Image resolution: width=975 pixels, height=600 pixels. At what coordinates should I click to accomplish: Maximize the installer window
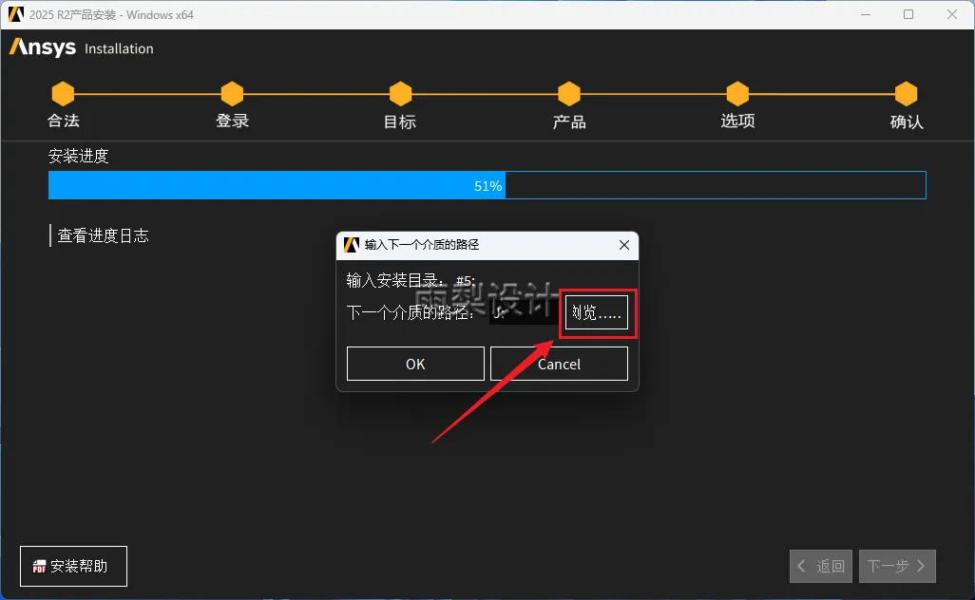(908, 14)
